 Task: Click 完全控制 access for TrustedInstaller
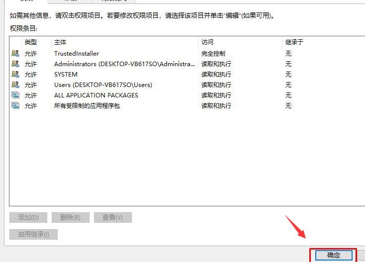(213, 54)
